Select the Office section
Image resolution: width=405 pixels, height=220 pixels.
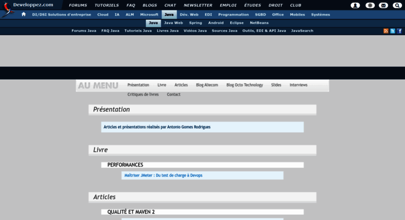278,15
